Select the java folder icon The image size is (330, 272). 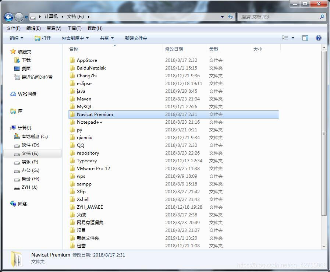point(72,91)
